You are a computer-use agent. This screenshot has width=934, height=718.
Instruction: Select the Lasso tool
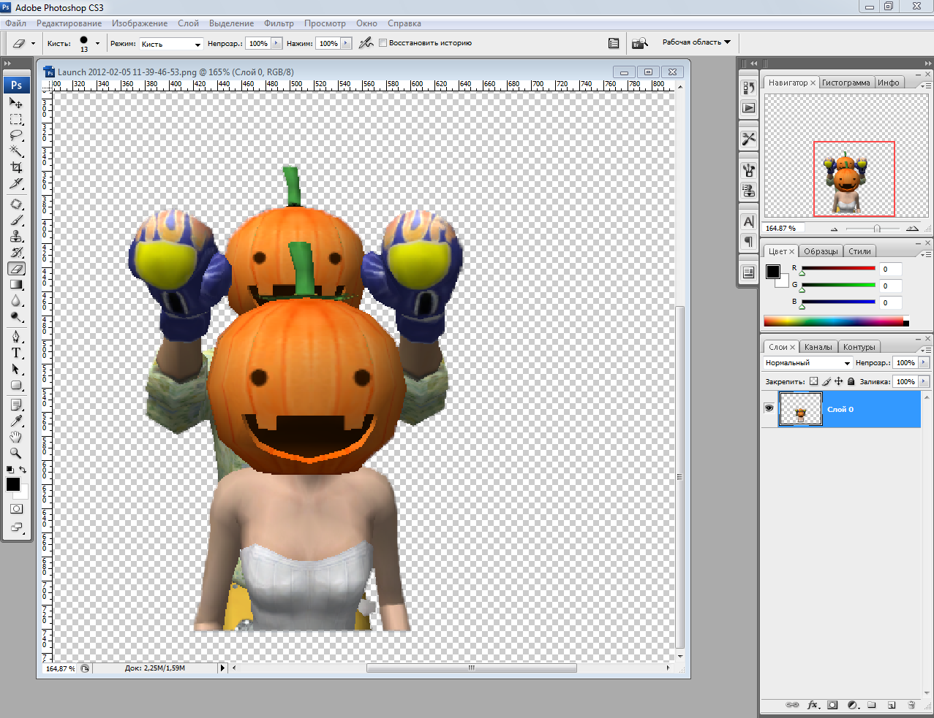pos(16,135)
